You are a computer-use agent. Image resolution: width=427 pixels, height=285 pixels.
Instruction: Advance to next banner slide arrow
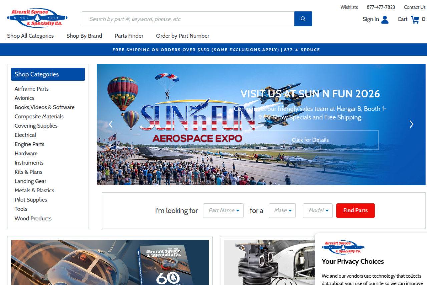(411, 124)
